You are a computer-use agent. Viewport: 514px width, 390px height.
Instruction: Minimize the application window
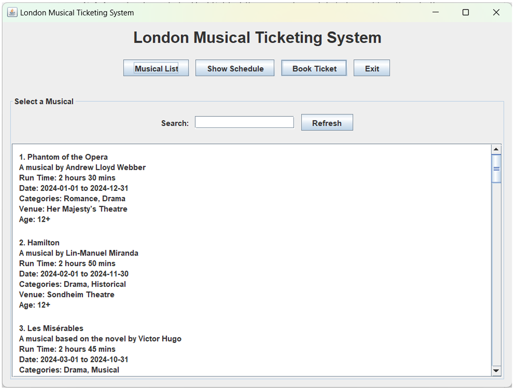[x=435, y=12]
